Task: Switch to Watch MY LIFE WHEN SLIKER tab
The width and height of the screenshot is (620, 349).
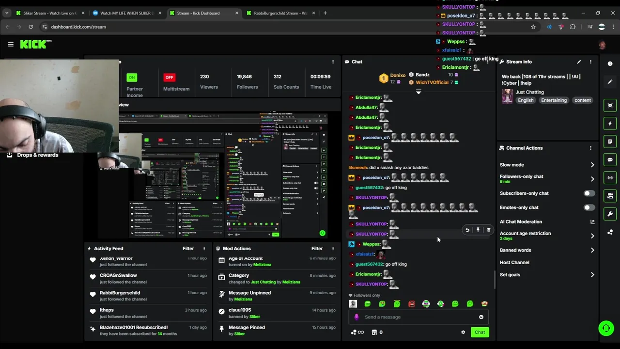Action: (x=127, y=13)
